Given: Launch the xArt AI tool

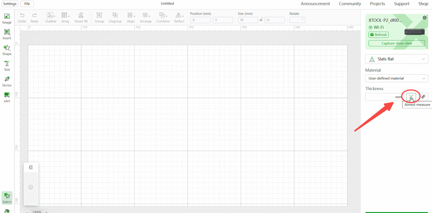Looking at the screenshot, I should click(x=7, y=97).
